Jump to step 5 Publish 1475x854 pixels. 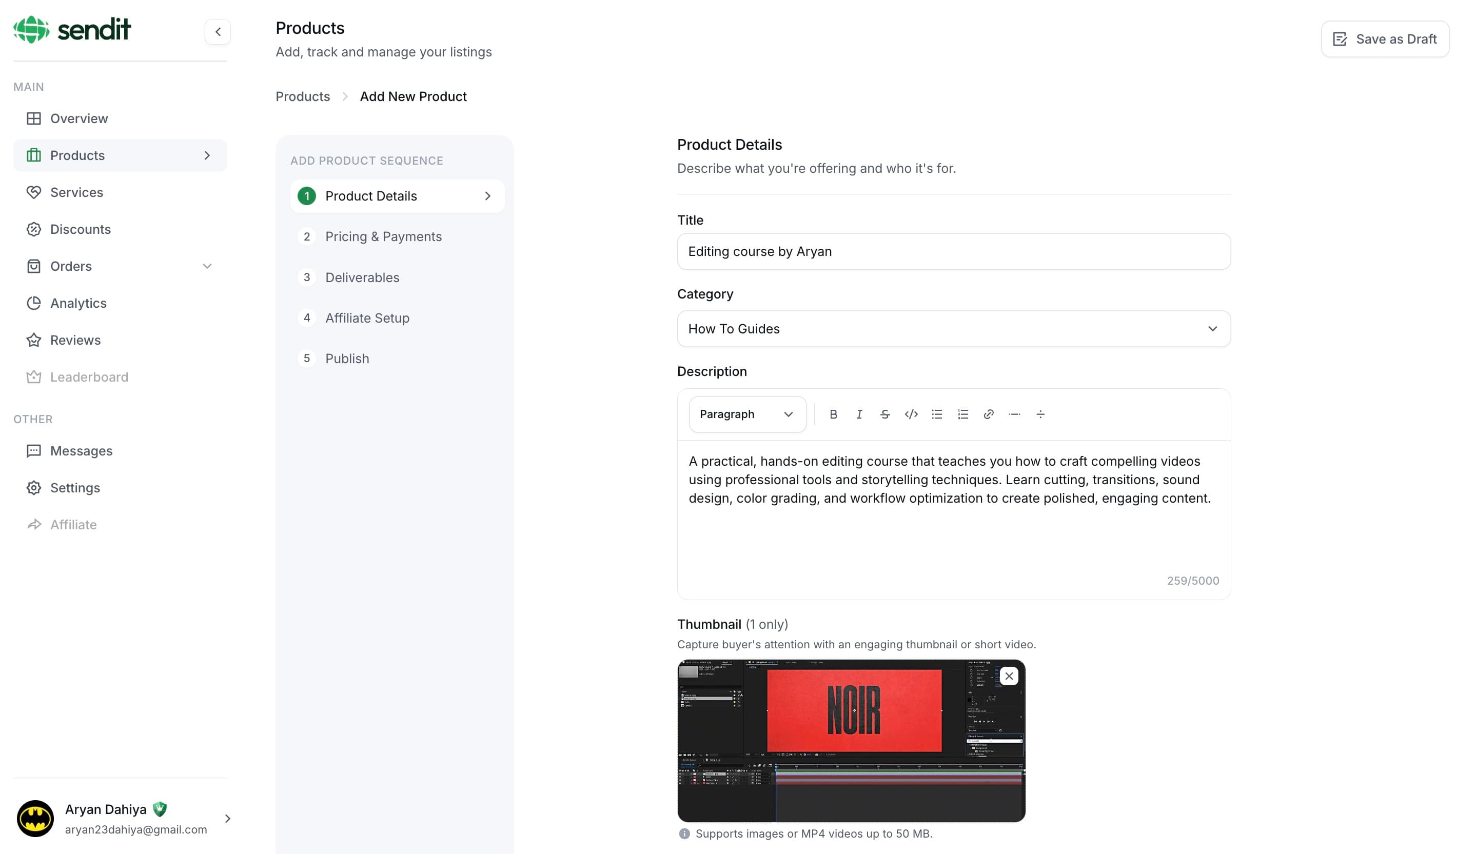398,358
